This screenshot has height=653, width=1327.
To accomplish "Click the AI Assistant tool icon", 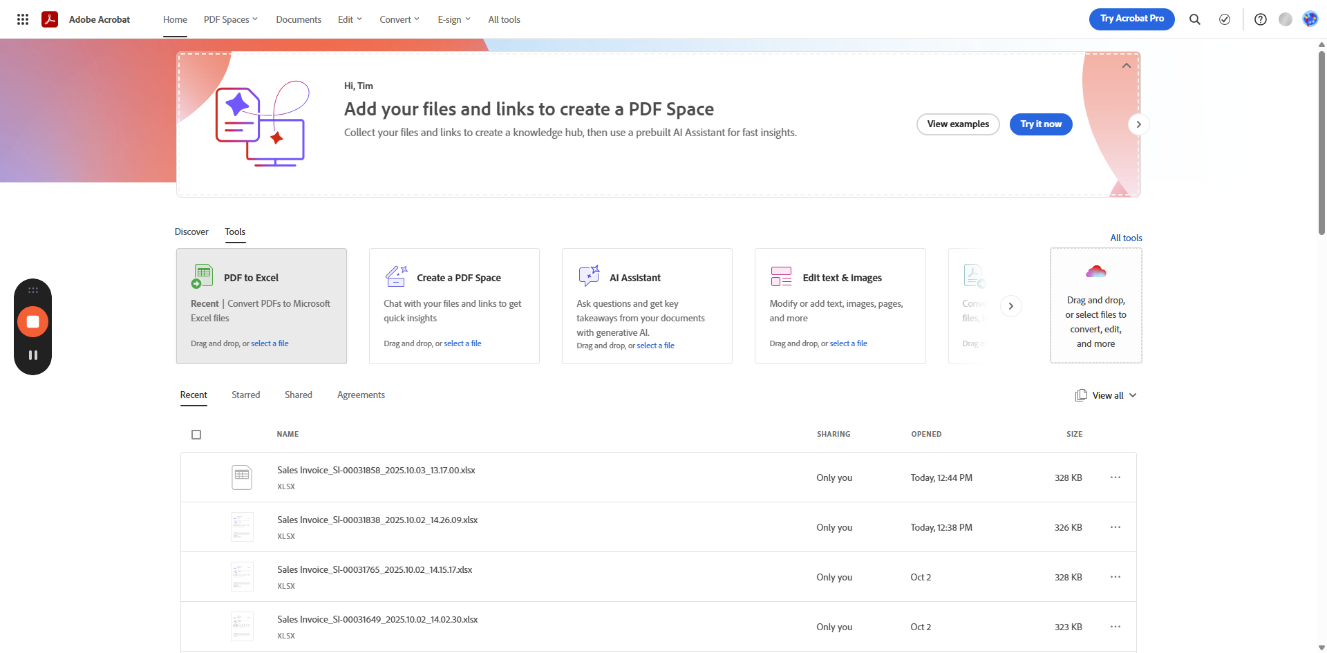I will tap(589, 276).
